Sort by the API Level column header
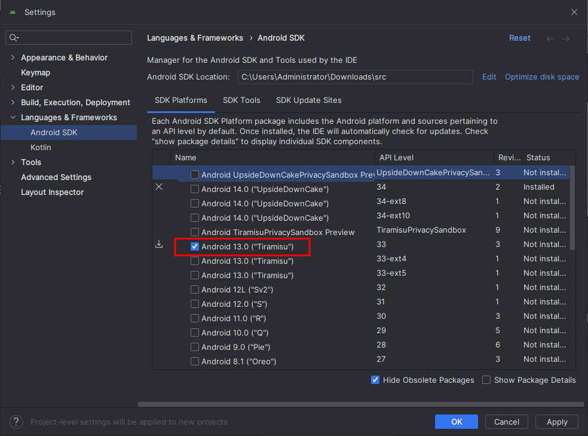Screen dimensions: 588x436 434,157
